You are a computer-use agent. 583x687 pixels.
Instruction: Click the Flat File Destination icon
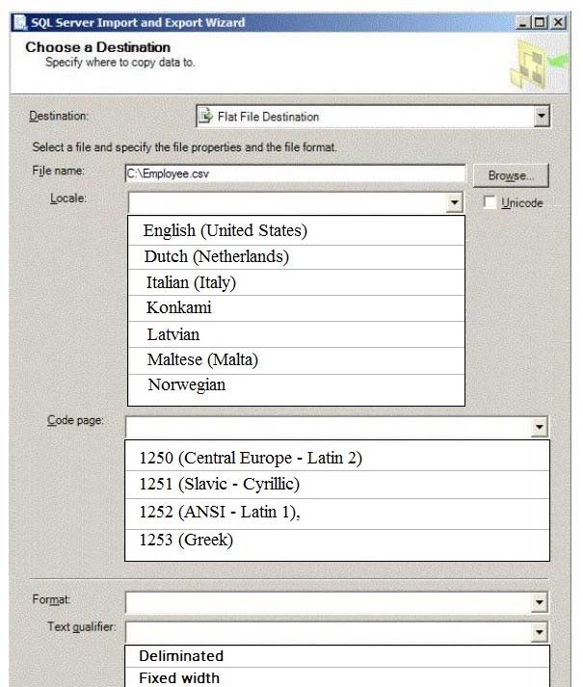205,117
